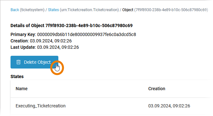Click the Last Update timestamp value
The image size is (213, 116).
pos(58,47)
